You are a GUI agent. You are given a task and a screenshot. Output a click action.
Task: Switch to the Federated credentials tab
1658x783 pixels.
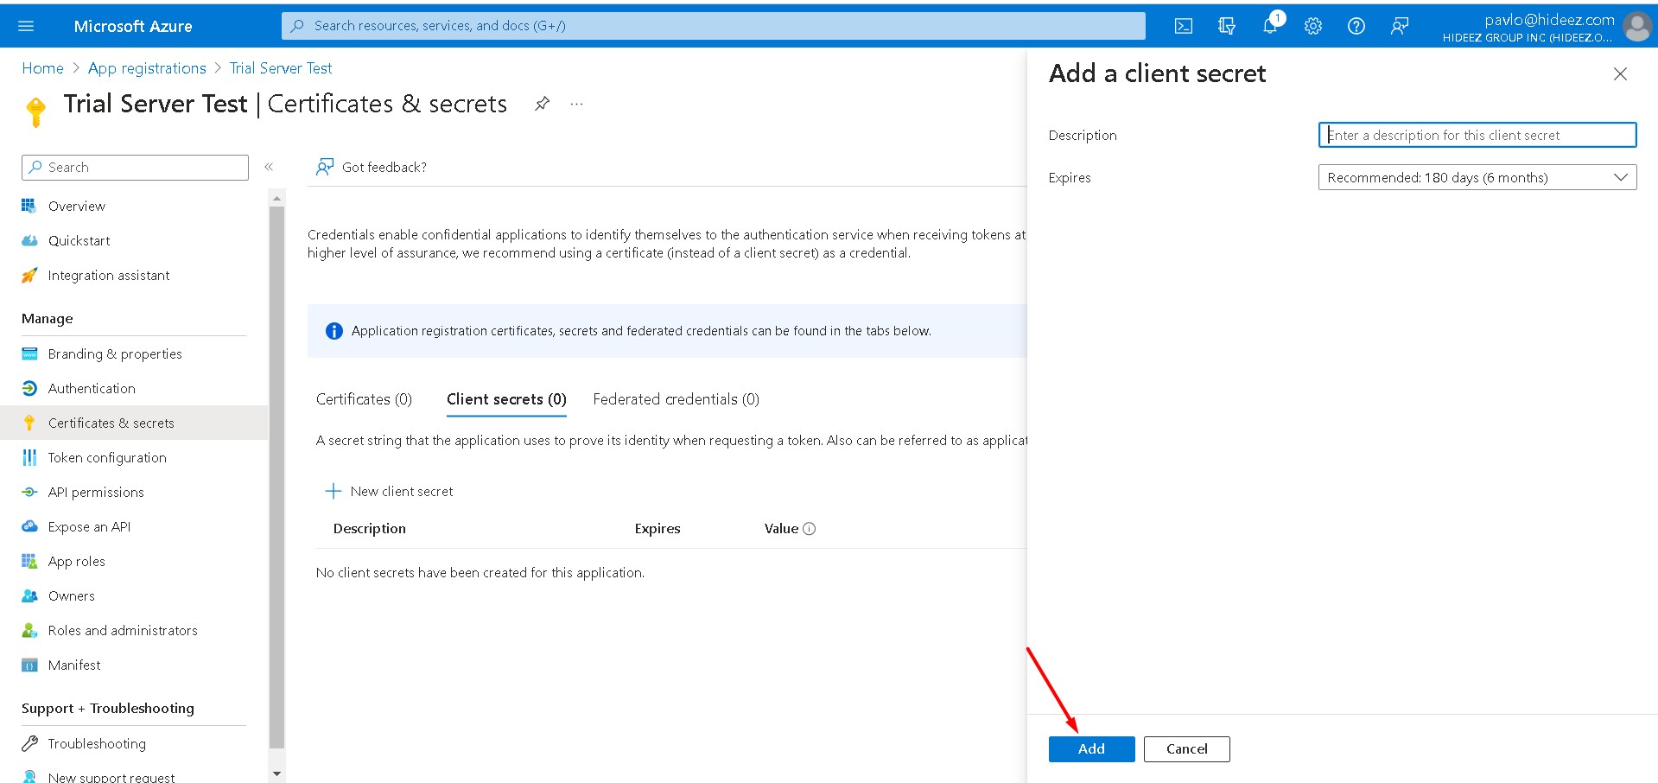pos(676,399)
